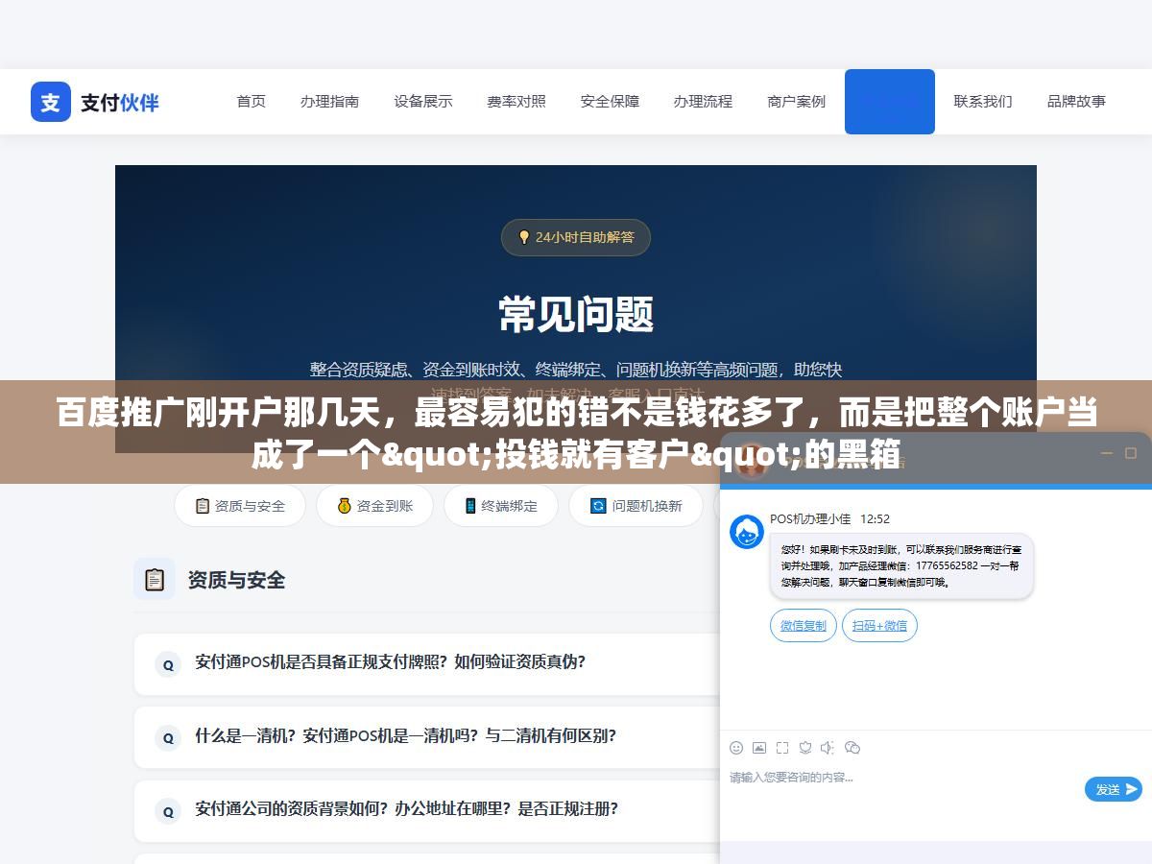
Task: Open 费率对照 nav item
Action: [516, 101]
